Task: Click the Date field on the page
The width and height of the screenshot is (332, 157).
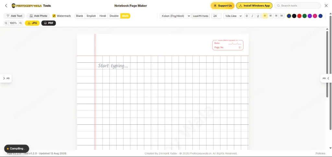Action: click(x=228, y=43)
